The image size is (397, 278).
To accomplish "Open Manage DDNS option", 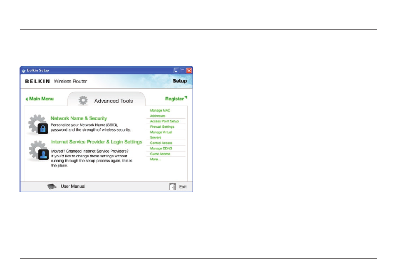I will click(161, 149).
